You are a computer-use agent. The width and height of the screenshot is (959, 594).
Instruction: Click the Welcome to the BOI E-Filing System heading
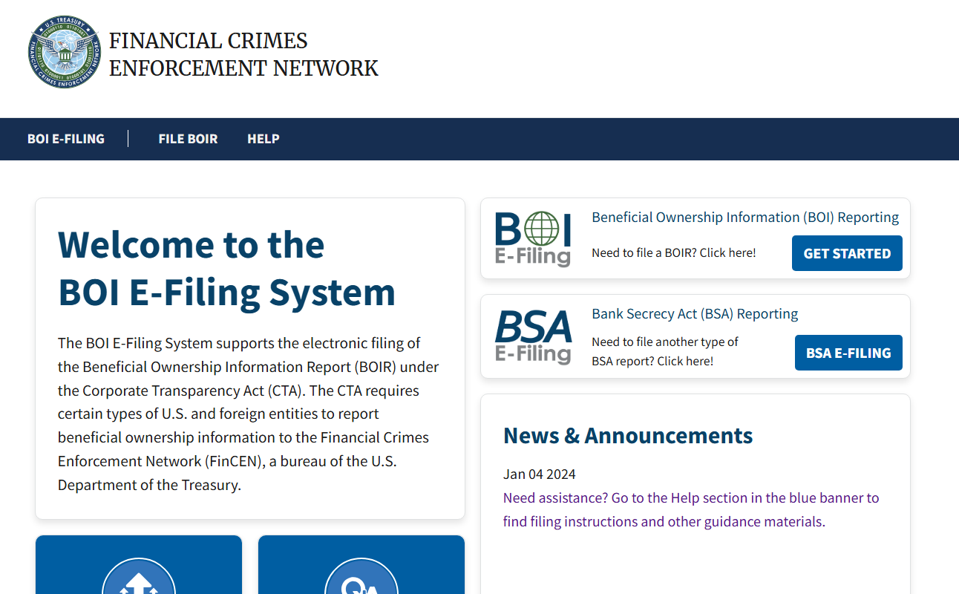[x=226, y=268]
